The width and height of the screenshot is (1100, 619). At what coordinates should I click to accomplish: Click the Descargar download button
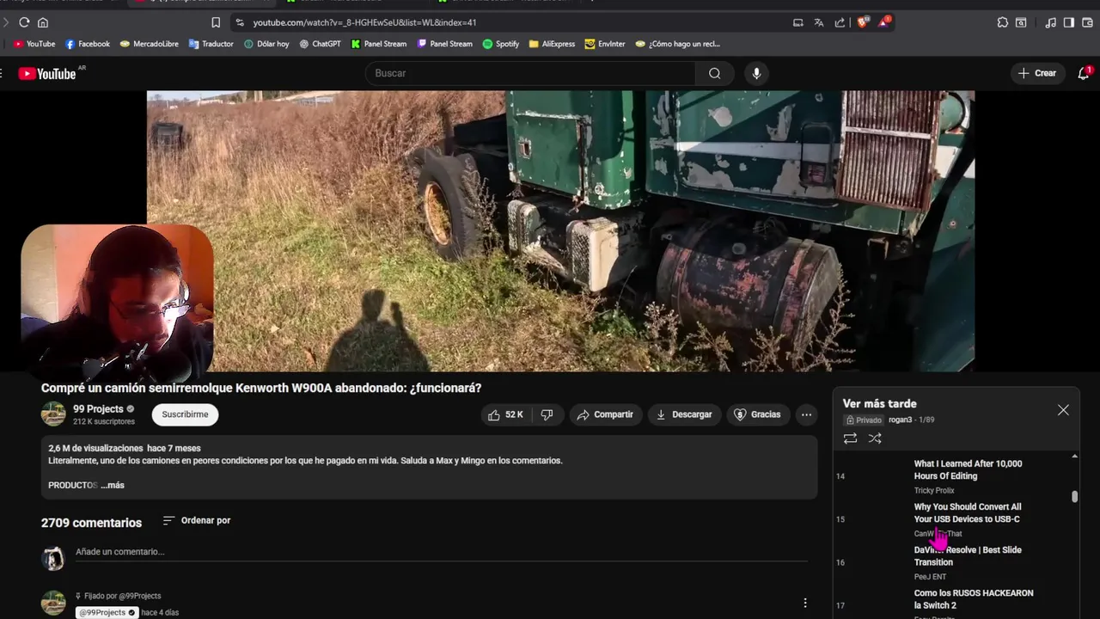pos(684,414)
